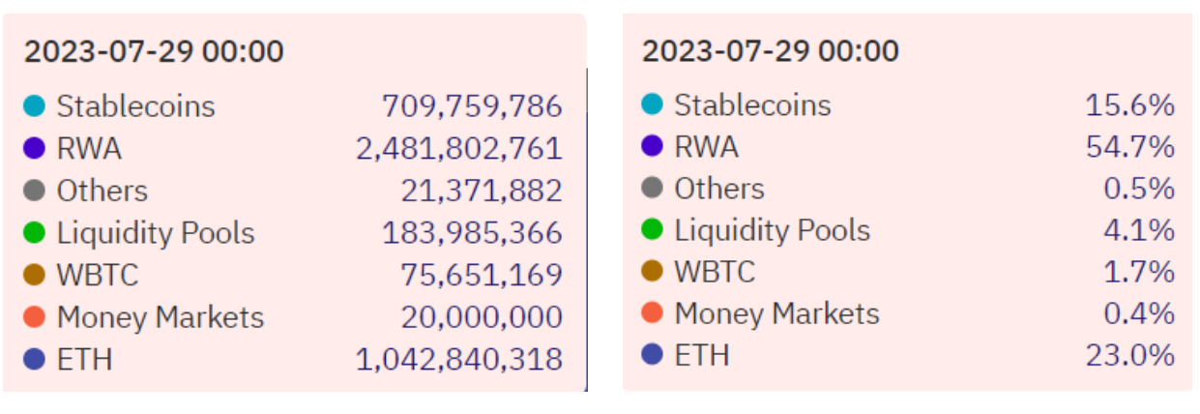The height and width of the screenshot is (414, 1200).
Task: Select the Money Markets label beside 20,000,000
Action: point(160,317)
